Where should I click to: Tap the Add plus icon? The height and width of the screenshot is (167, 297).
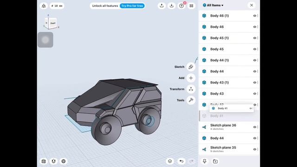[x=191, y=78]
